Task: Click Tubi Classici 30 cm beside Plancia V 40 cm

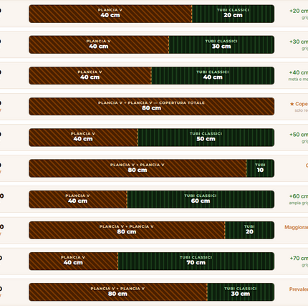Action: 221,44
